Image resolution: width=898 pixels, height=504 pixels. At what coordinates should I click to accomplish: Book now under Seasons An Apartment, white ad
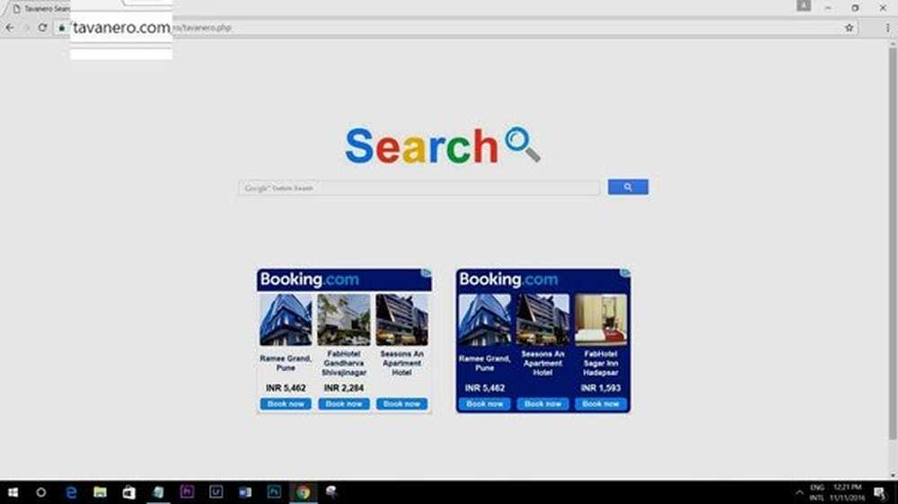(x=402, y=403)
